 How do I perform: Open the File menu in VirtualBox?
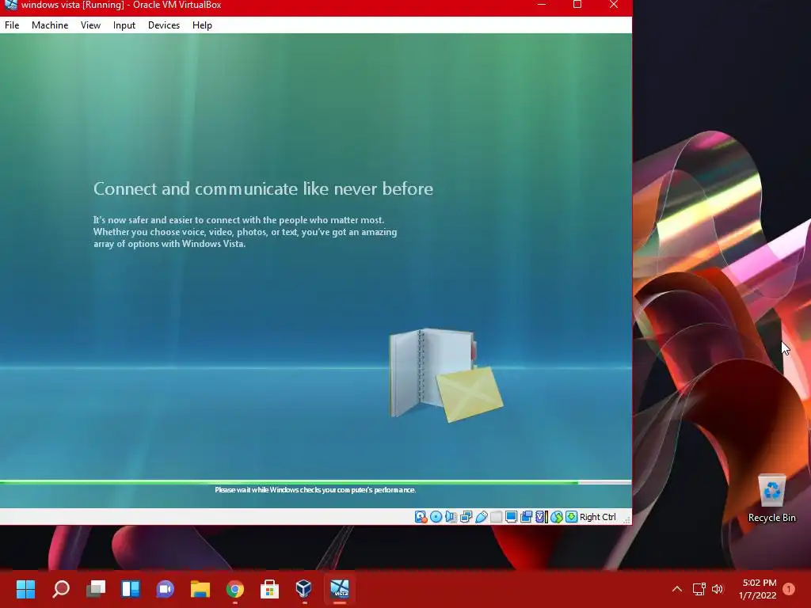(x=12, y=25)
